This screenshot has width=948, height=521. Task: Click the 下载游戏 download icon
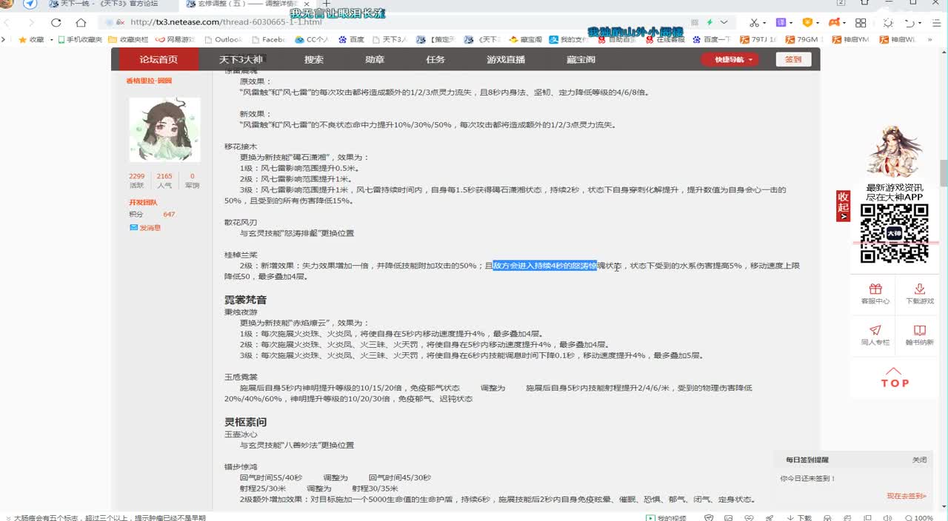click(x=919, y=289)
